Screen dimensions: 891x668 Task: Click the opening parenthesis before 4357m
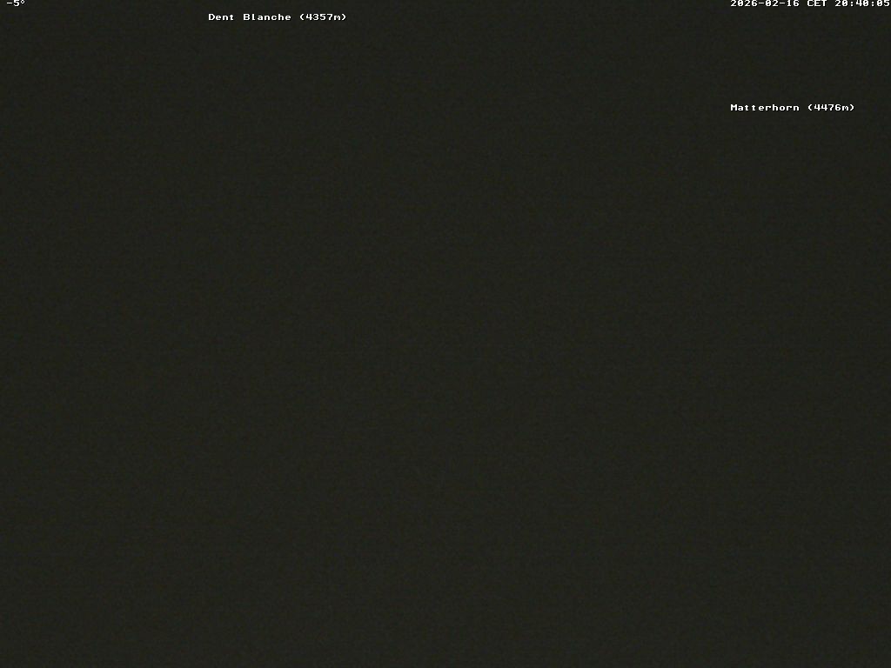pyautogui.click(x=301, y=17)
